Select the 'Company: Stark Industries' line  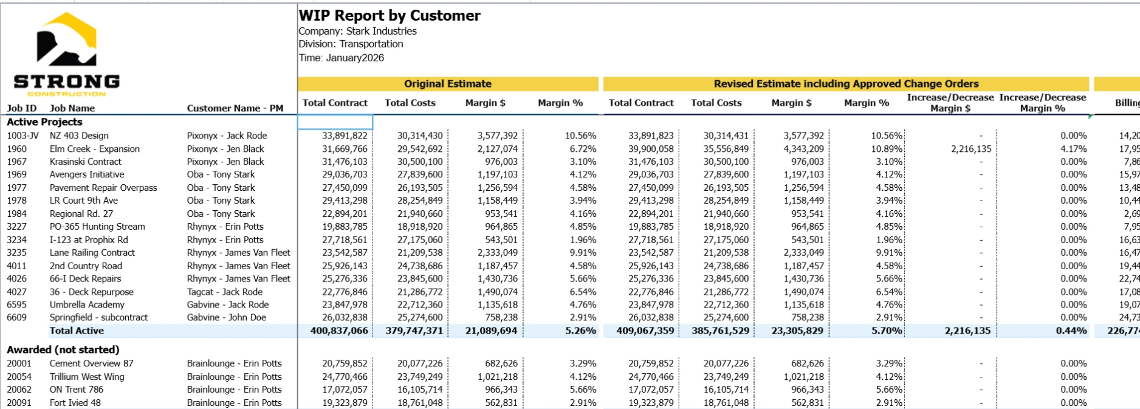pyautogui.click(x=357, y=31)
